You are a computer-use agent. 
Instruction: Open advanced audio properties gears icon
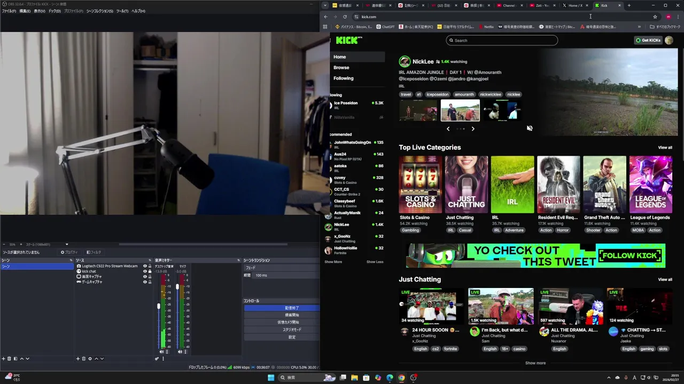point(157,358)
